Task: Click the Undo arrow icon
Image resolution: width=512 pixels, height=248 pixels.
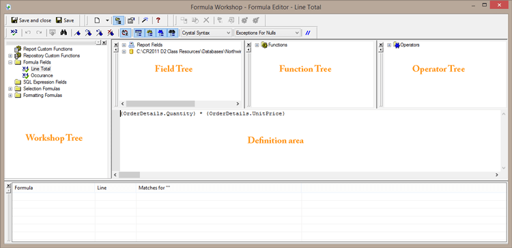Action: pos(28,32)
